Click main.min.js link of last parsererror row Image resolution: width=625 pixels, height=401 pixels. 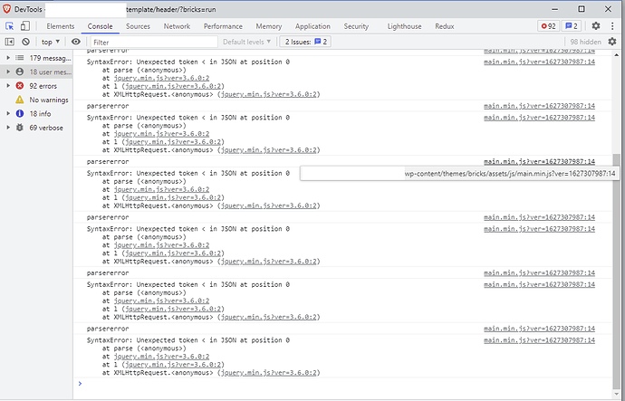[x=539, y=329]
